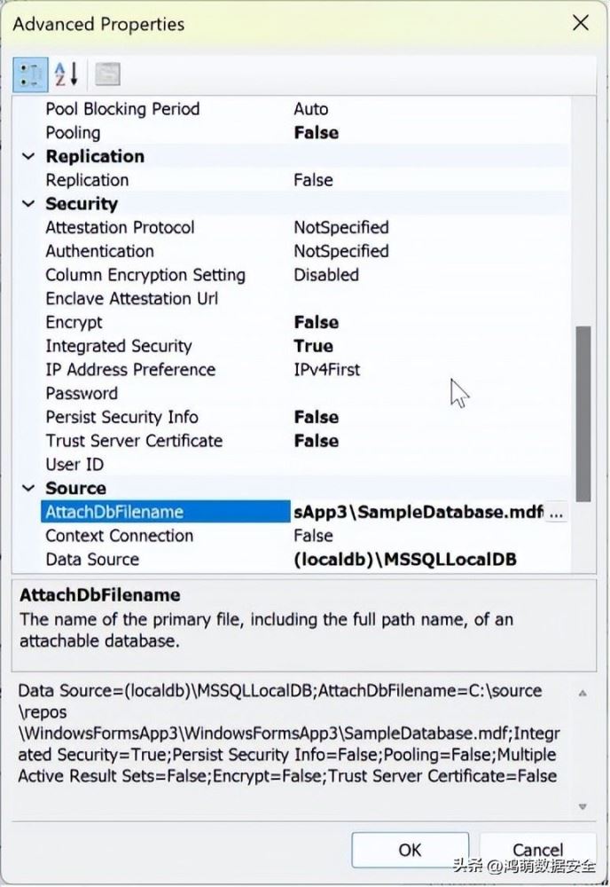Collapse the Replication category

tap(29, 156)
